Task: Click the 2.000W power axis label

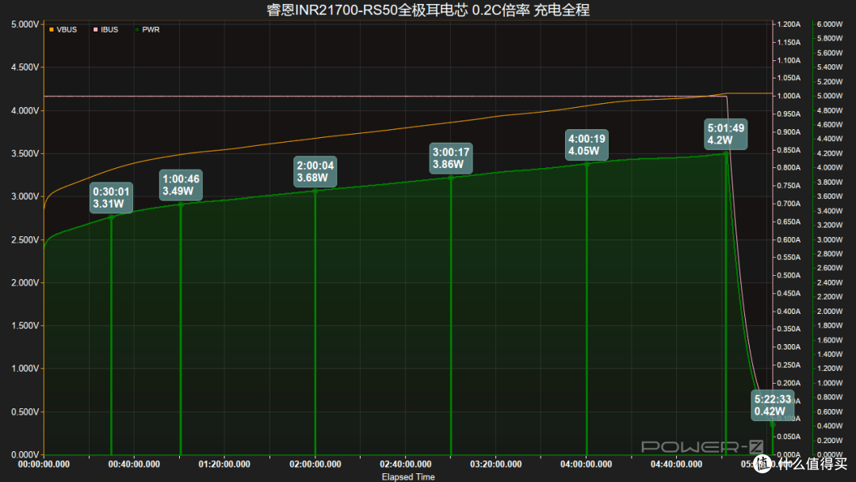Action: point(830,311)
